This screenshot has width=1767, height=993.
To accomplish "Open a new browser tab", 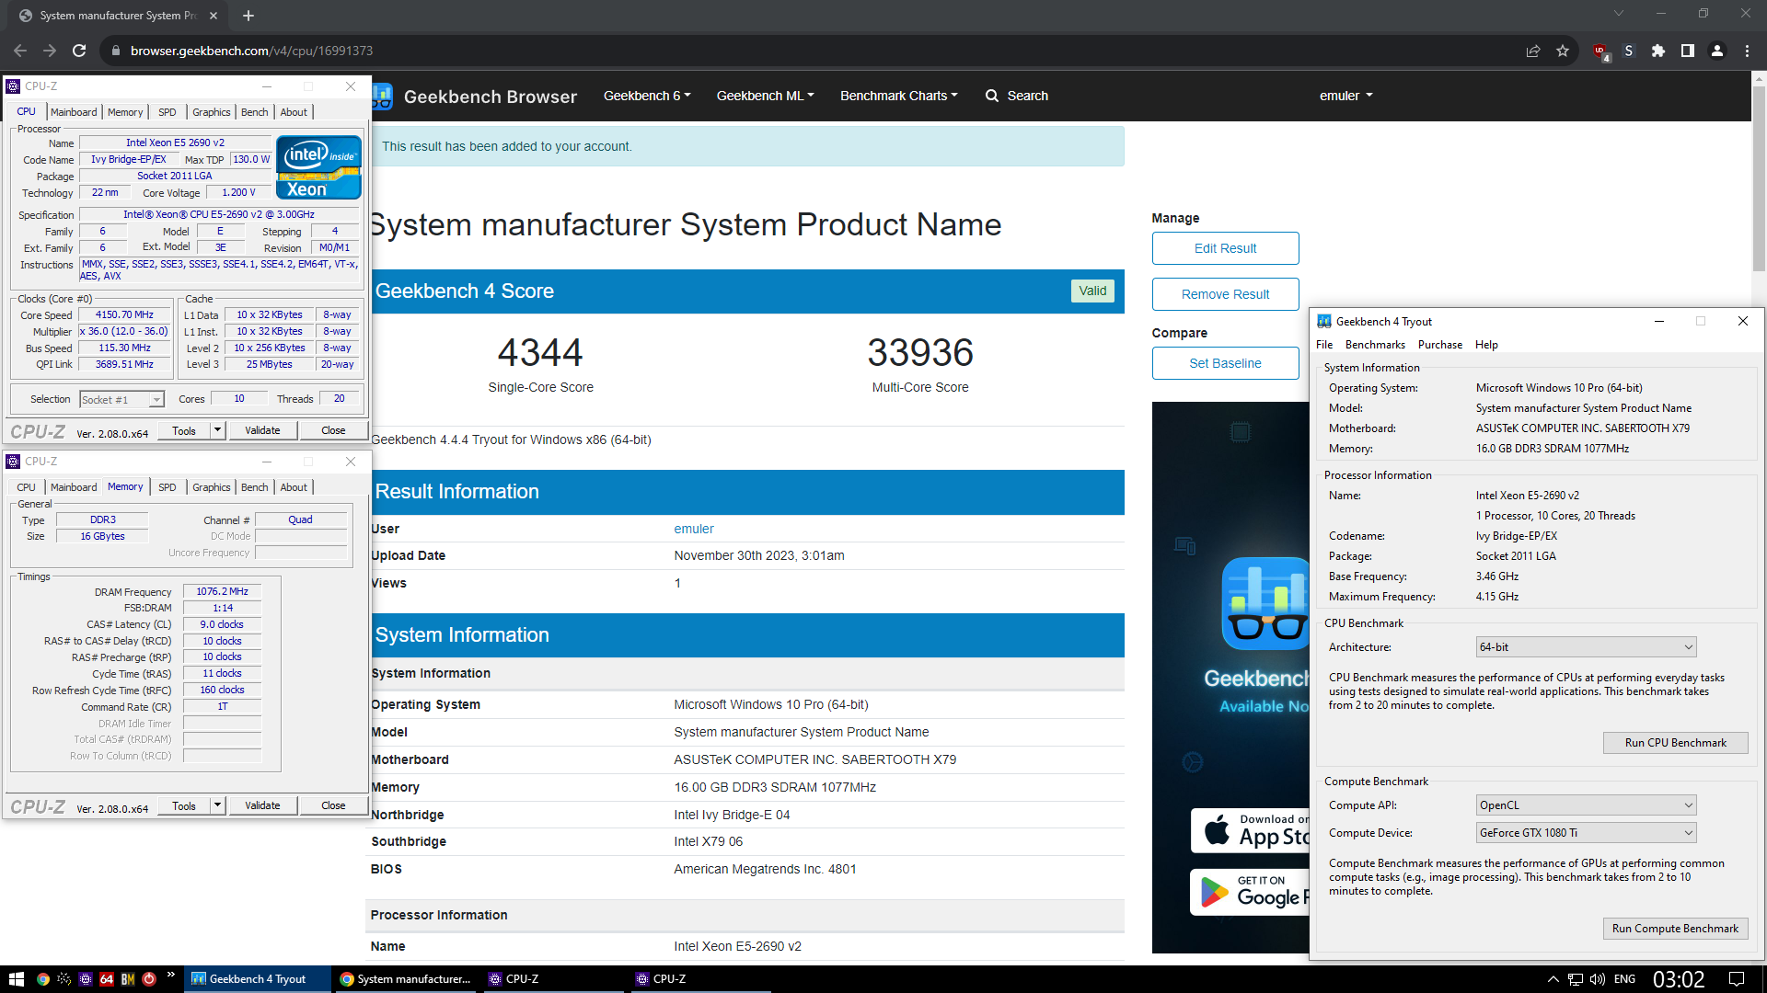I will tap(248, 16).
